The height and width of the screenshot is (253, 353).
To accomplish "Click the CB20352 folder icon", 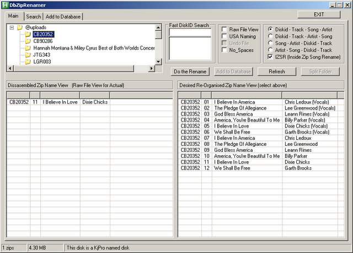I will pos(27,34).
